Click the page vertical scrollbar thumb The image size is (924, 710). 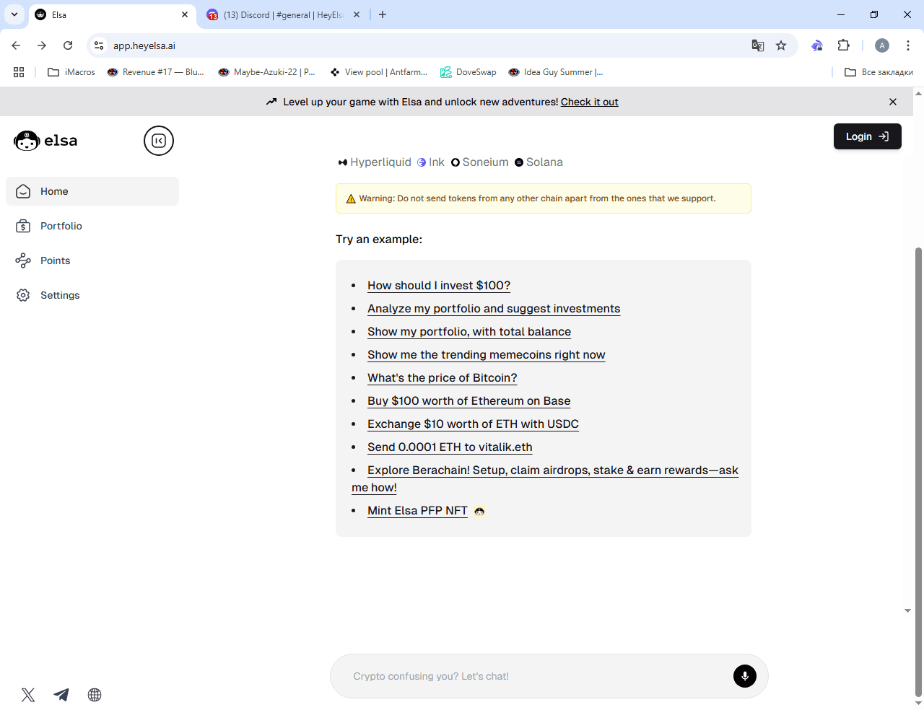[918, 472]
